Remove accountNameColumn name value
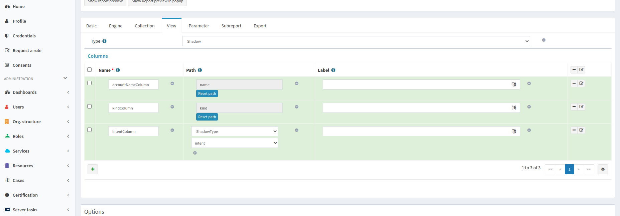The image size is (620, 216). (172, 83)
